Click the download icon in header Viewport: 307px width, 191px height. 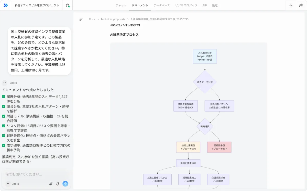(x=291, y=5)
